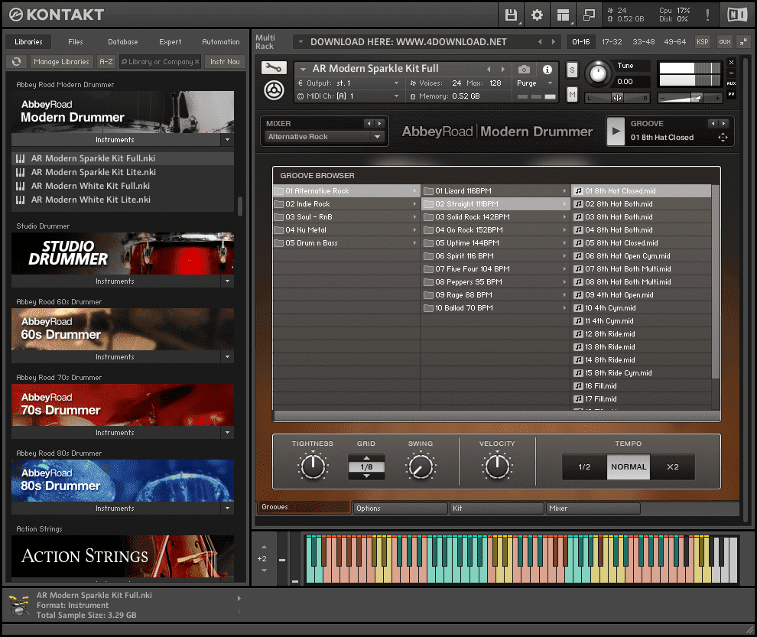Click the Manage Libraries button
Image resolution: width=757 pixels, height=637 pixels.
point(61,61)
